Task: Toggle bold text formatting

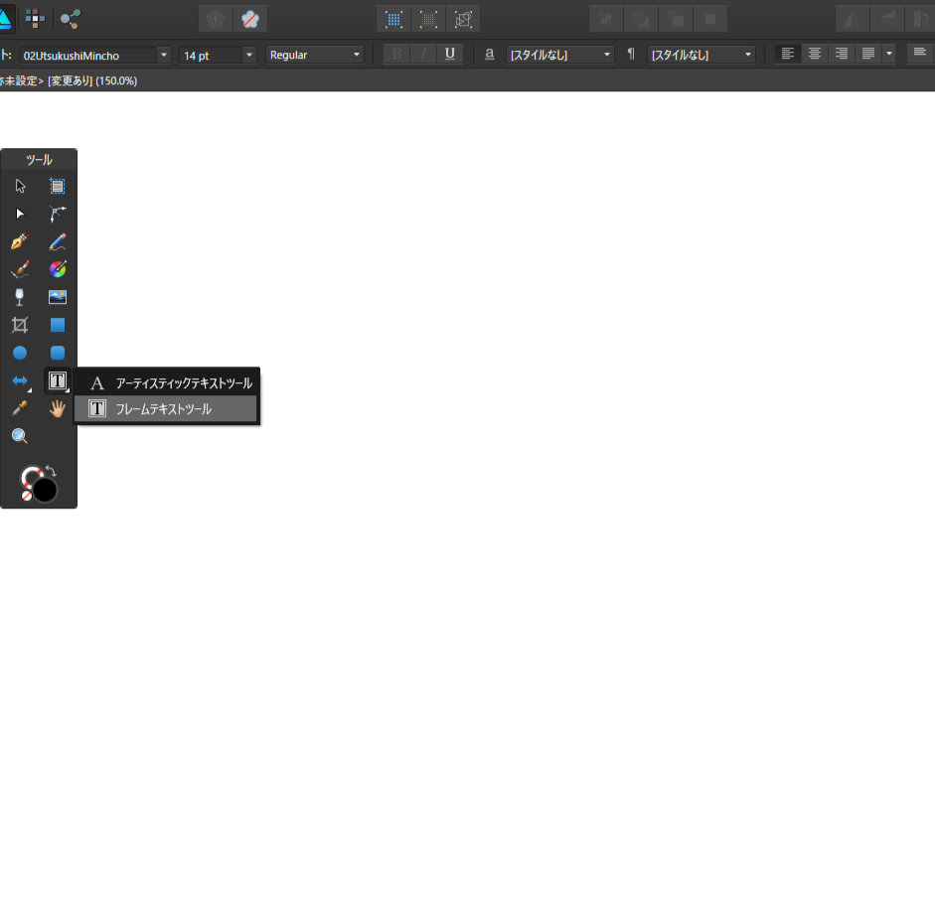Action: click(396, 55)
